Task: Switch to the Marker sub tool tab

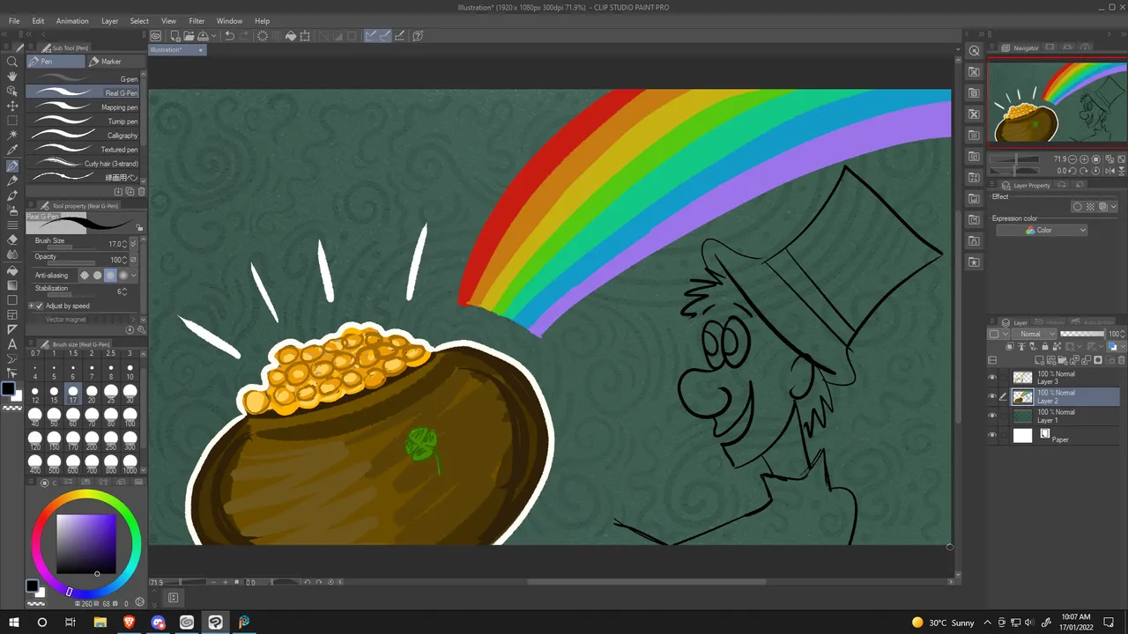Action: [x=111, y=62]
